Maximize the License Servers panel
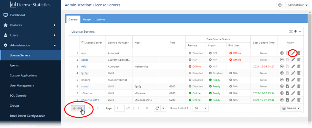 [291, 31]
